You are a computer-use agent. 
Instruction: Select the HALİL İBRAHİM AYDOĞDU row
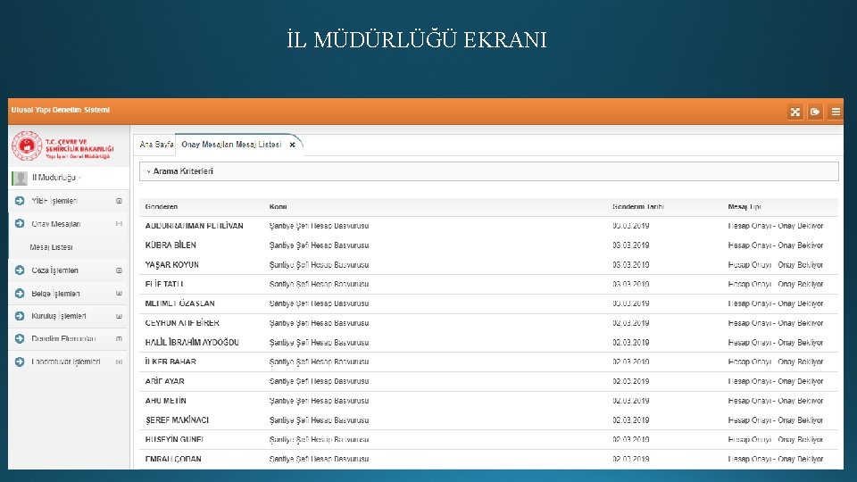coord(488,343)
